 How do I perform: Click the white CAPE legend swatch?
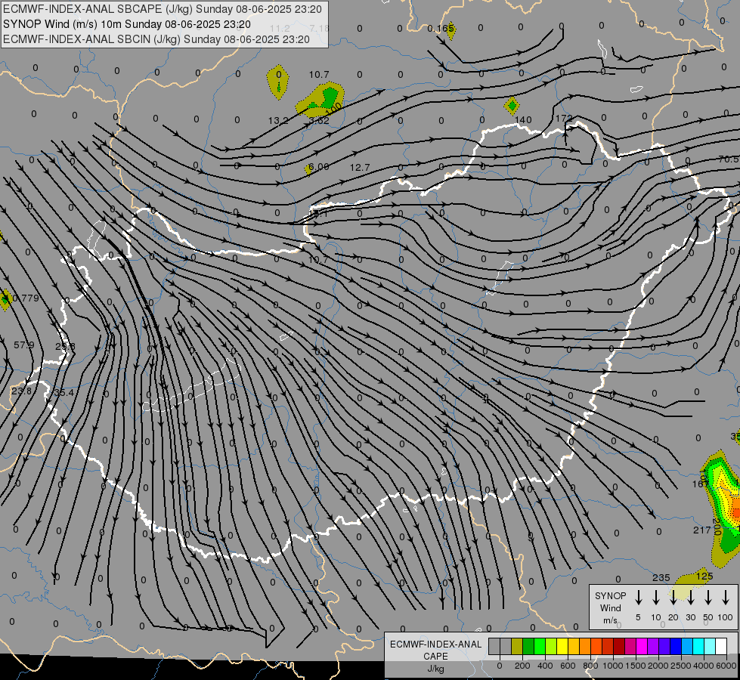(x=721, y=647)
